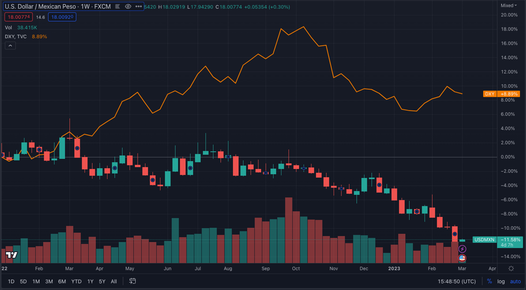Image resolution: width=526 pixels, height=290 pixels.
Task: Click the high value H18.02919
Action: pos(171,7)
